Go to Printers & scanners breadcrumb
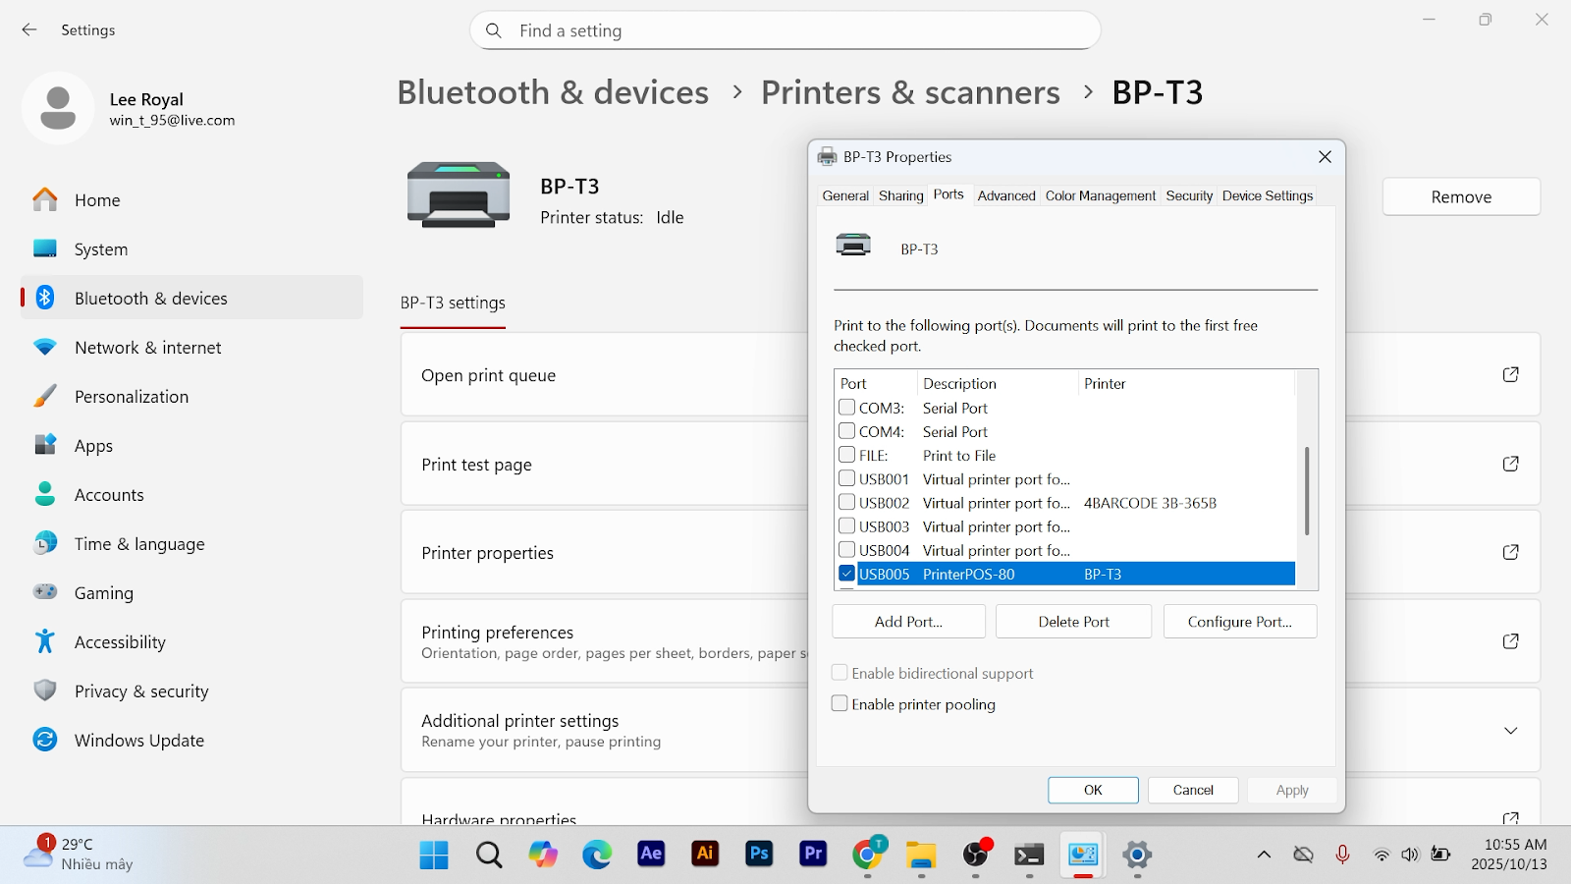The image size is (1571, 884). coord(910,92)
